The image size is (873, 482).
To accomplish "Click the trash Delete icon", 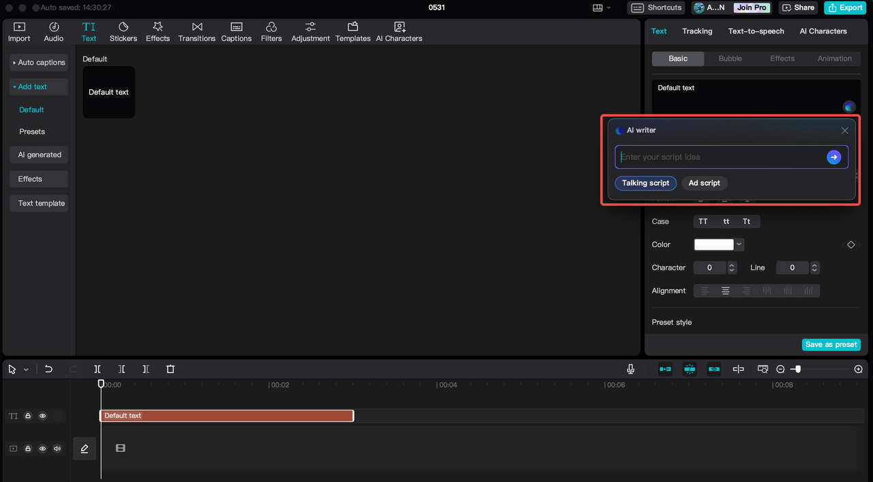I will [171, 369].
